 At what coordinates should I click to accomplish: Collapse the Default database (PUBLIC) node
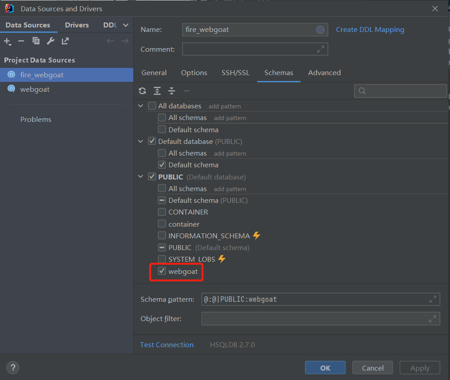click(x=141, y=141)
